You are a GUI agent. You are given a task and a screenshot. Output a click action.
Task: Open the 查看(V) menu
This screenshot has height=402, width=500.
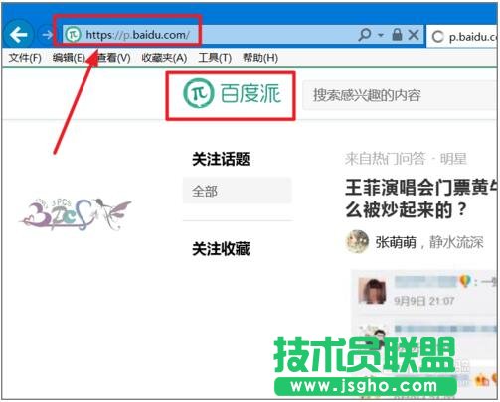(114, 58)
